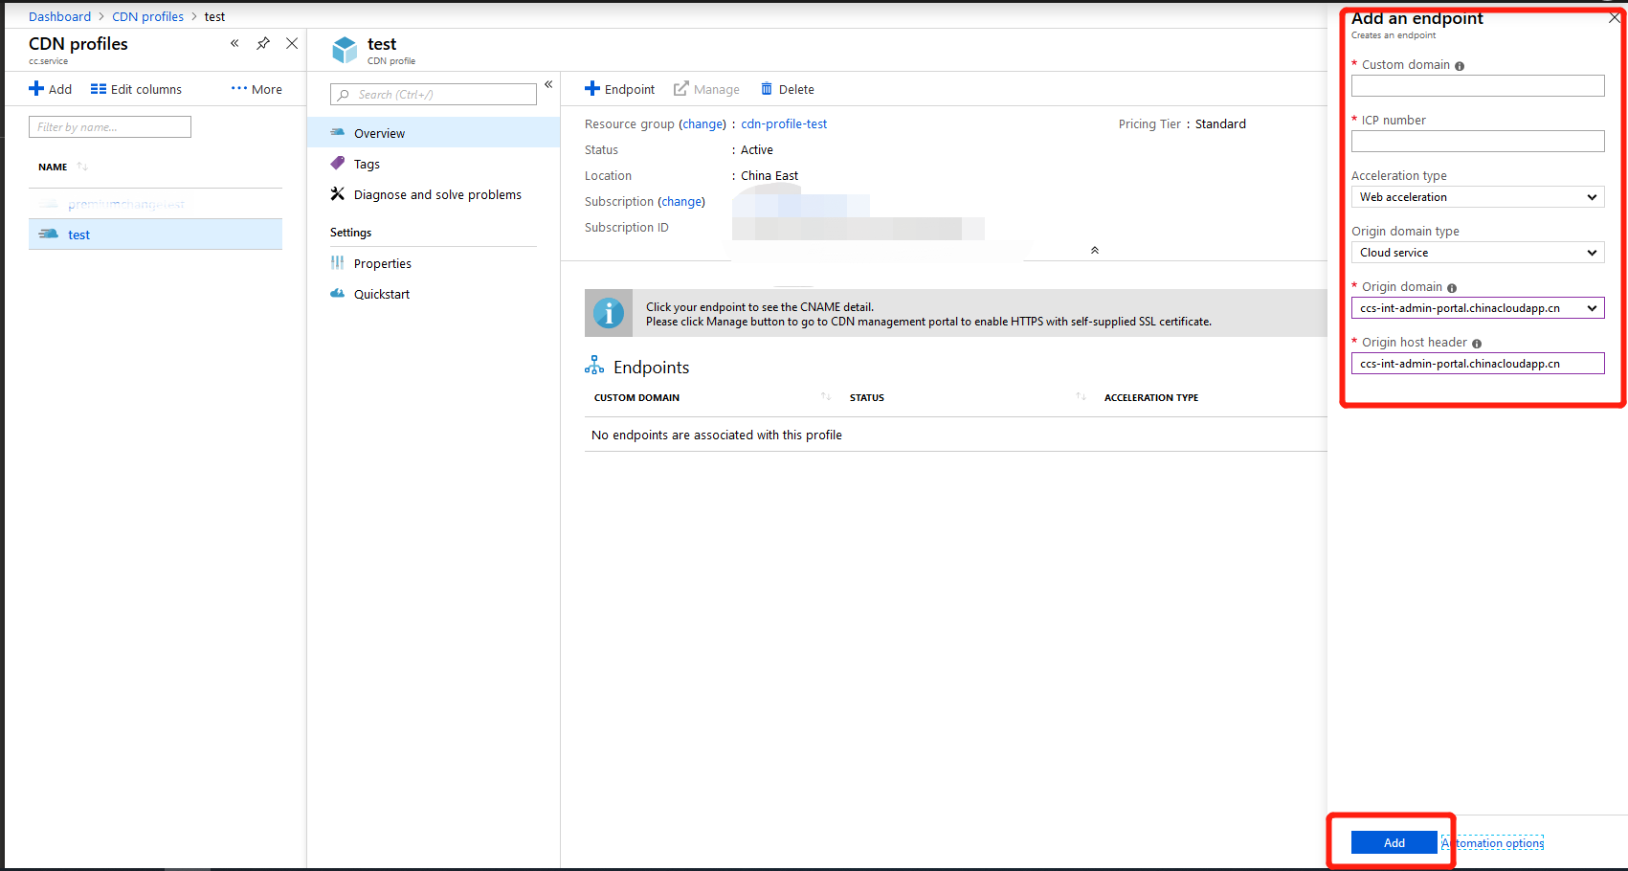Focus the Custom domain input field
The image size is (1628, 871).
tap(1478, 86)
